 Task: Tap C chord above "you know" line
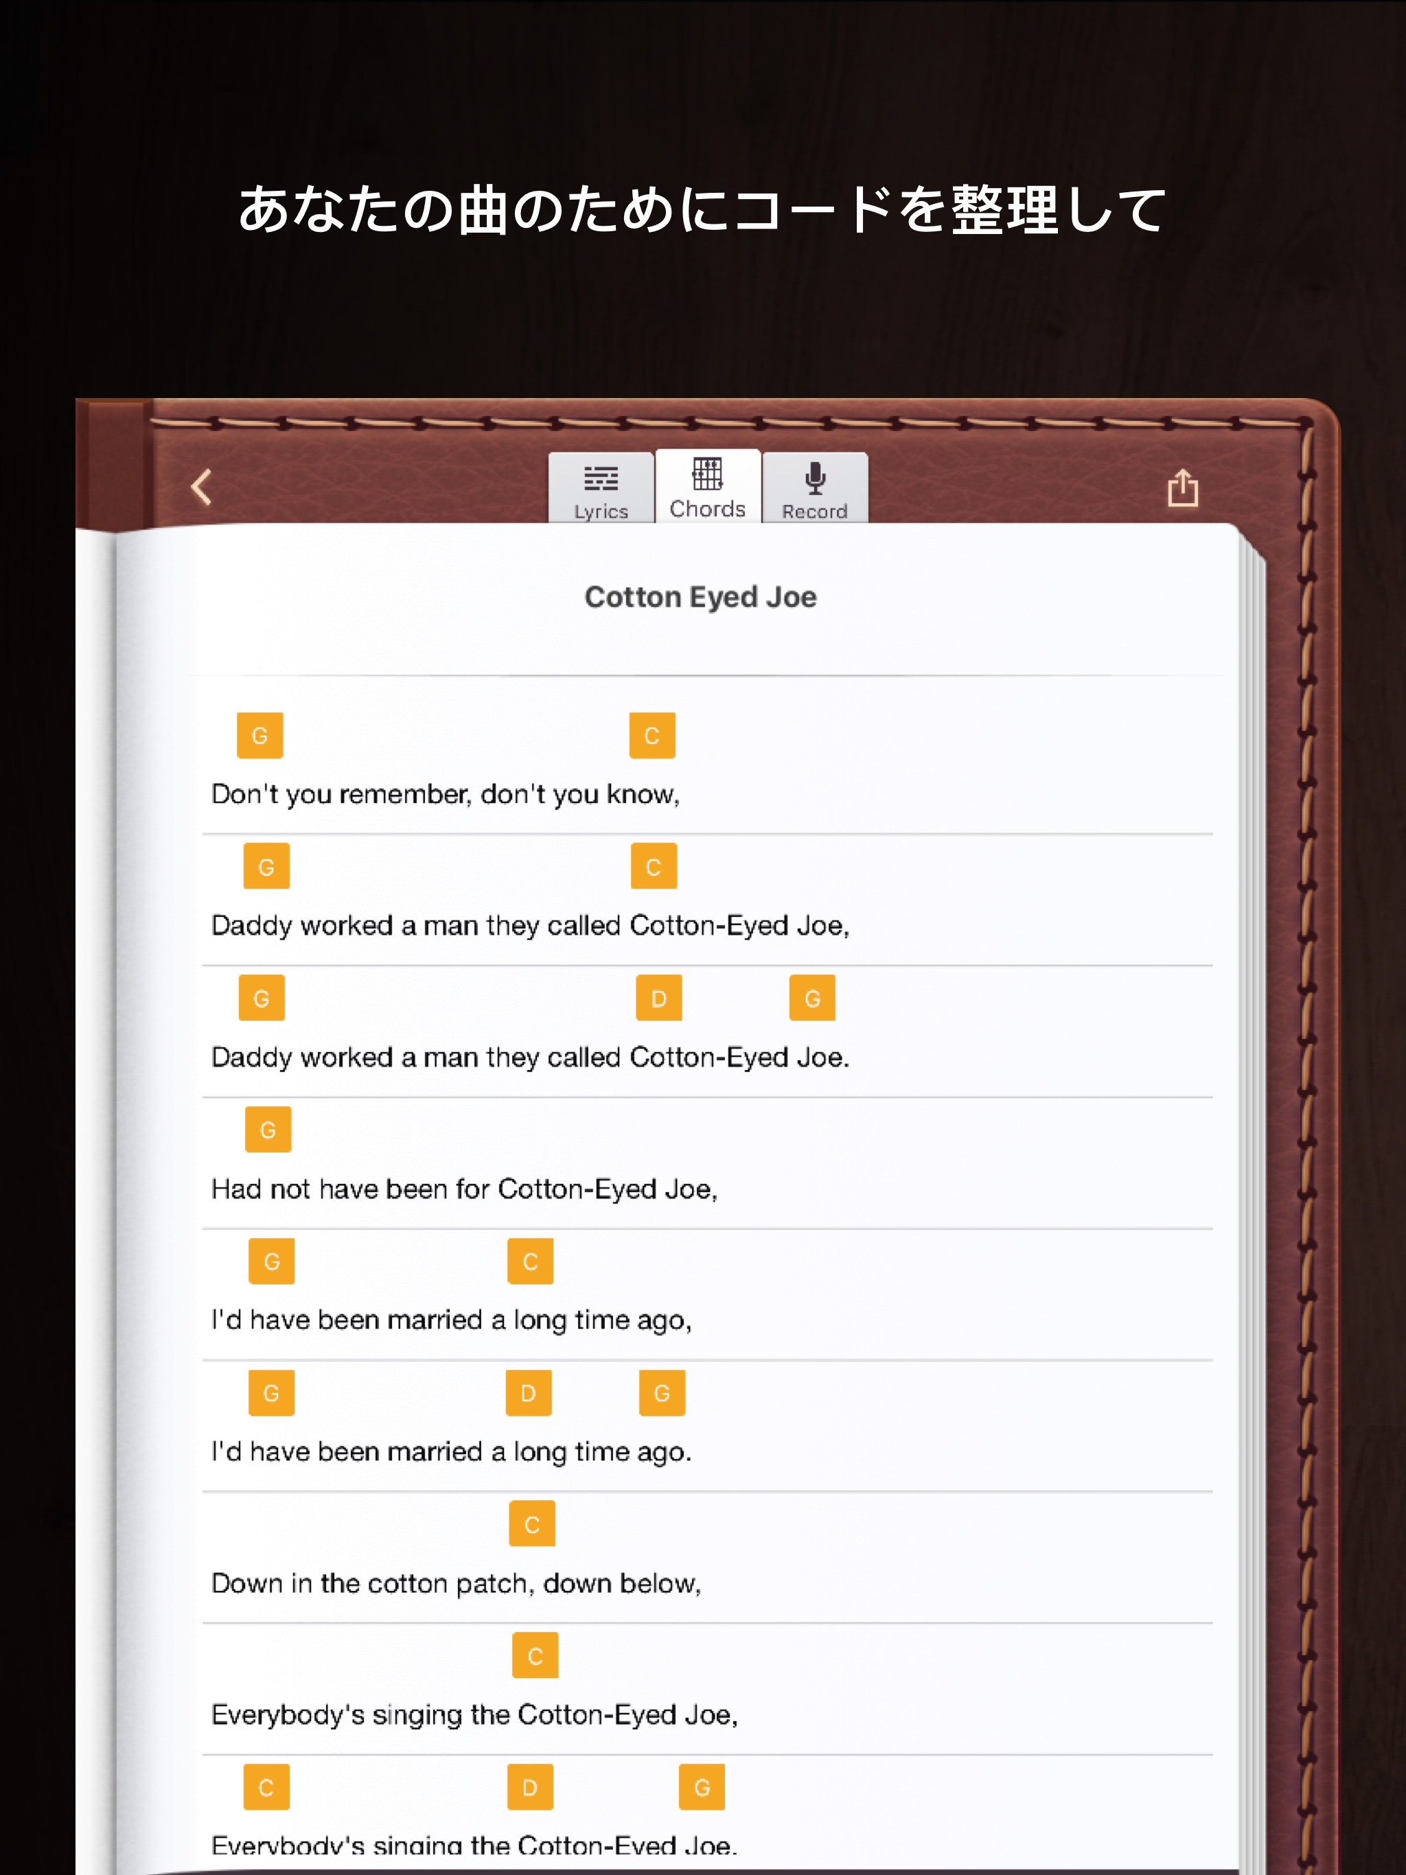coord(652,735)
